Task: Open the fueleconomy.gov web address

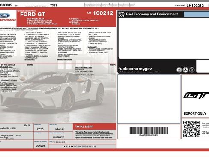Action: point(135,69)
